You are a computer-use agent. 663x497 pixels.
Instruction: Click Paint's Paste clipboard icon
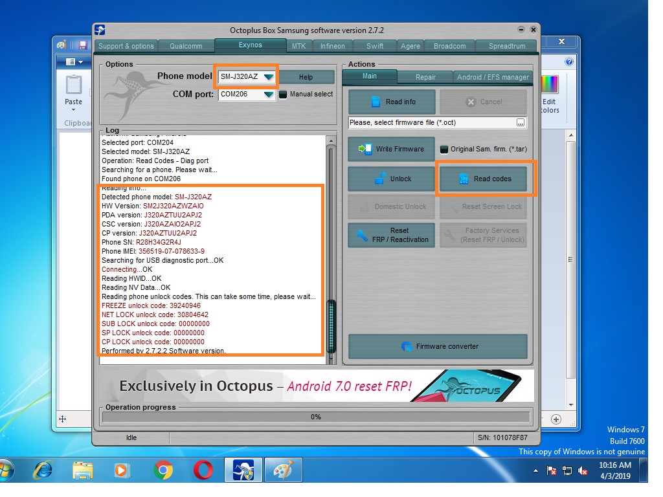click(74, 85)
